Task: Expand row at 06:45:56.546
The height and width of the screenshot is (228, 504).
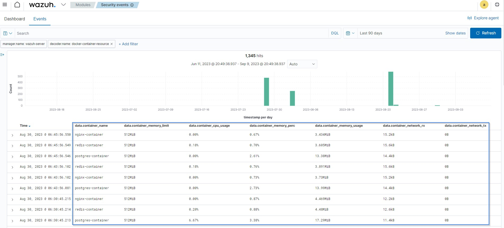Action: [x=12, y=157]
